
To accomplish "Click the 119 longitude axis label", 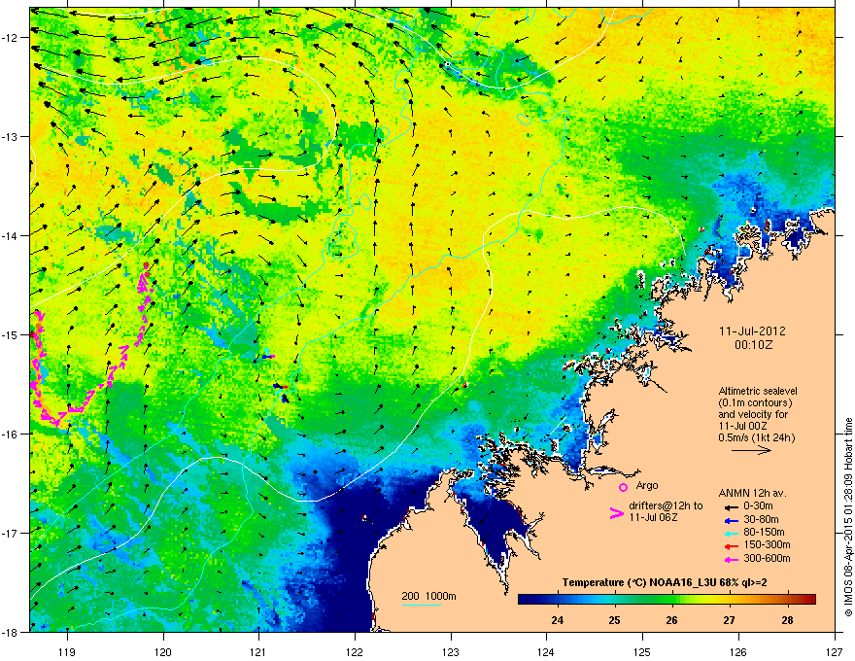I will pyautogui.click(x=67, y=651).
